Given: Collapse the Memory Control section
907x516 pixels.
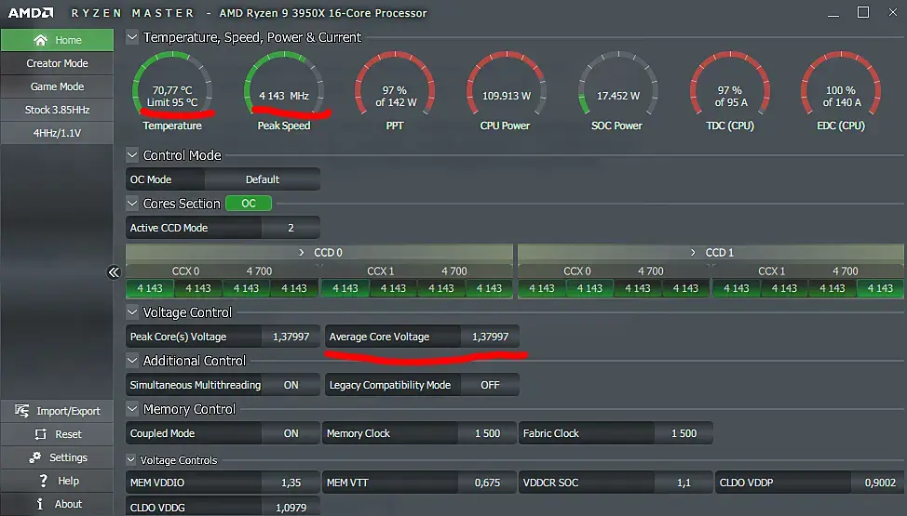Looking at the screenshot, I should pos(132,409).
